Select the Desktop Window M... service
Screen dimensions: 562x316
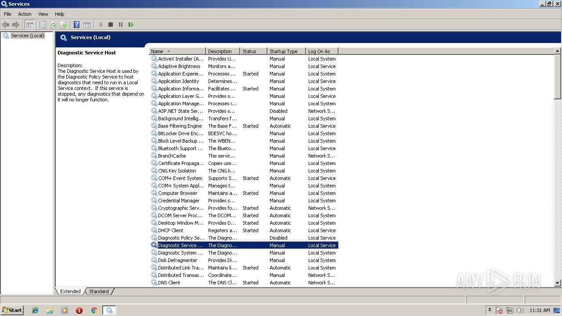[244, 223]
